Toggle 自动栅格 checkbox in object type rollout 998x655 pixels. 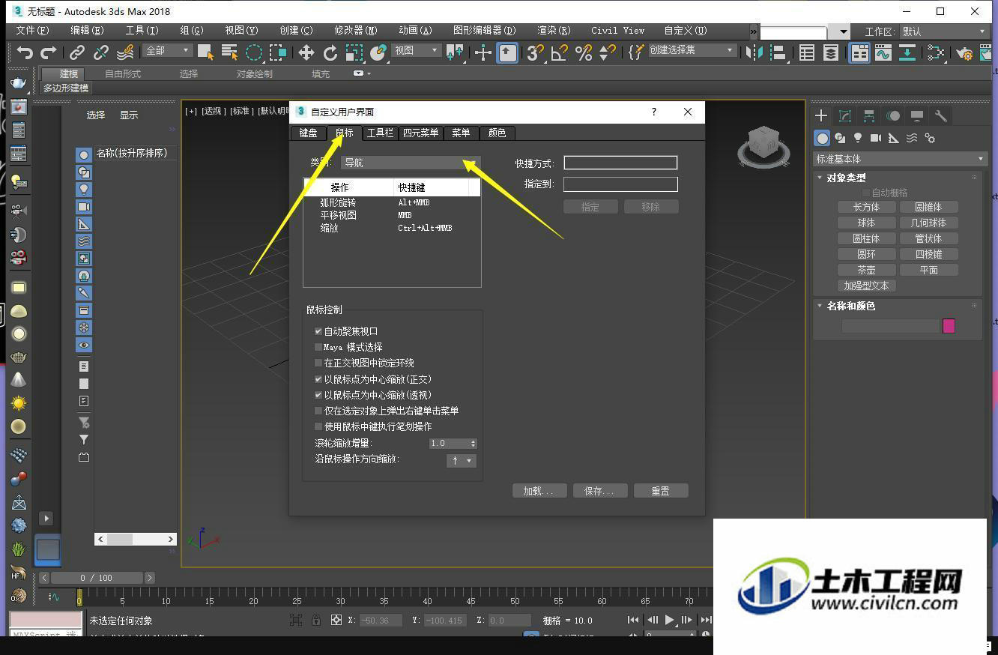[866, 193]
